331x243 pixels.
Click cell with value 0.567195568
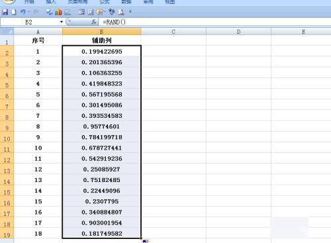[x=101, y=94]
